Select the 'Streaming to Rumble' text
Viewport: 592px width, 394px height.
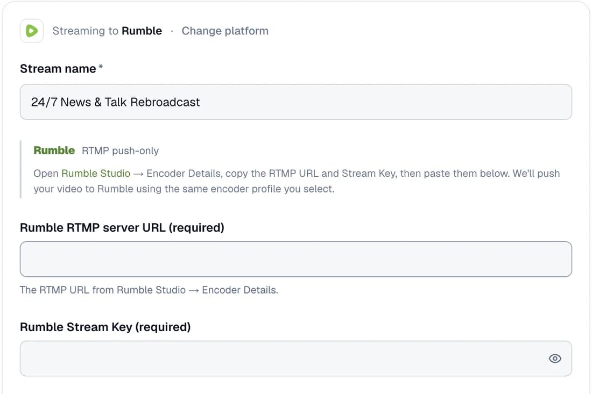coord(107,31)
